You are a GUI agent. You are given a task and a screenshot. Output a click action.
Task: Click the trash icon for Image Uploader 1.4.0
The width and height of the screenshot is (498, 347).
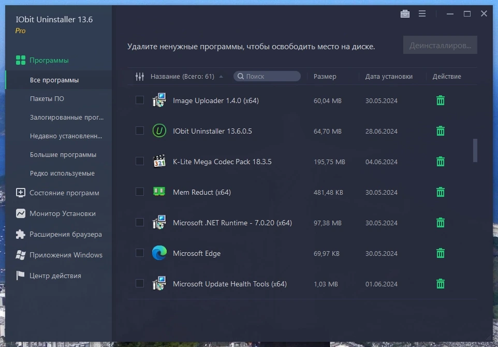pos(440,100)
